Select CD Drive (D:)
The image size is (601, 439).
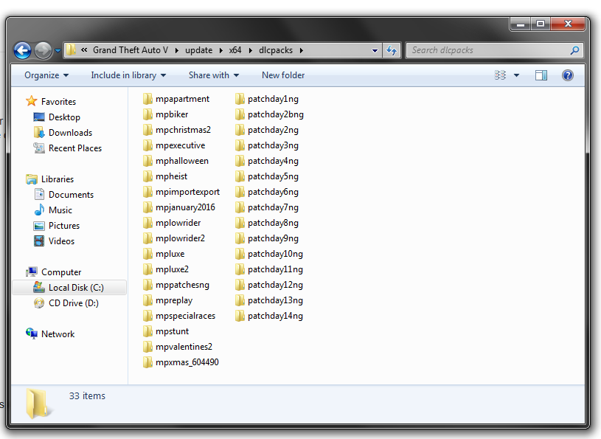[x=74, y=303]
